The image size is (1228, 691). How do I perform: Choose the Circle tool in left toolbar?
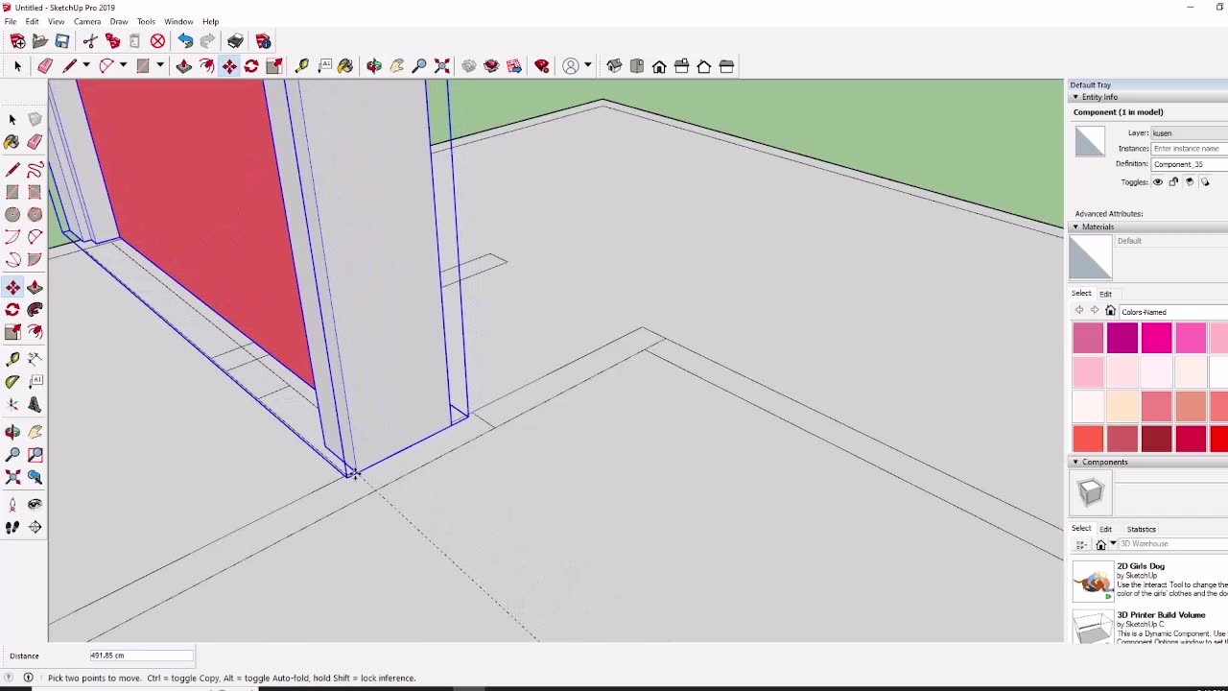tap(12, 214)
